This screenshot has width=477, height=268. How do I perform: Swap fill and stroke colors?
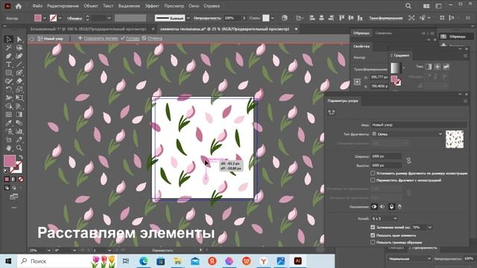tap(21, 157)
